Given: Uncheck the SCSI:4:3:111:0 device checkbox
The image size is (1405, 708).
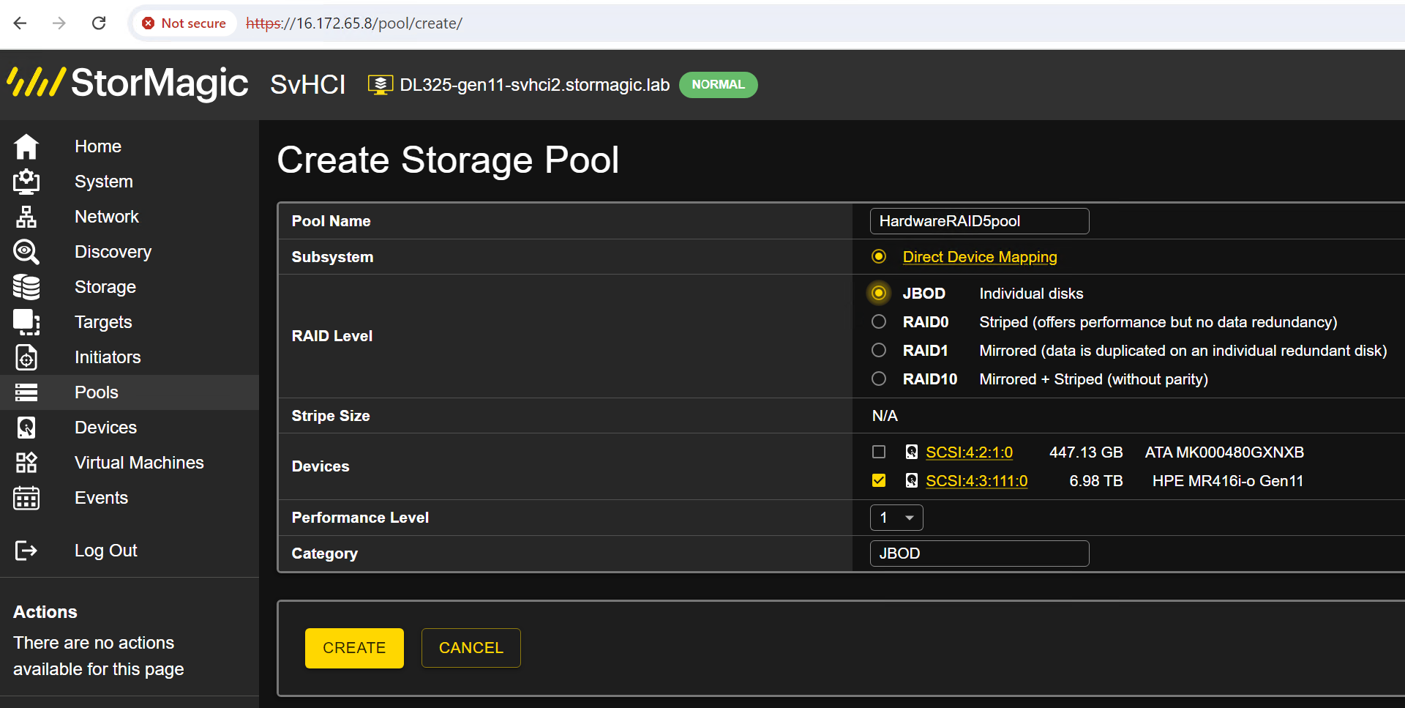Looking at the screenshot, I should pos(879,480).
